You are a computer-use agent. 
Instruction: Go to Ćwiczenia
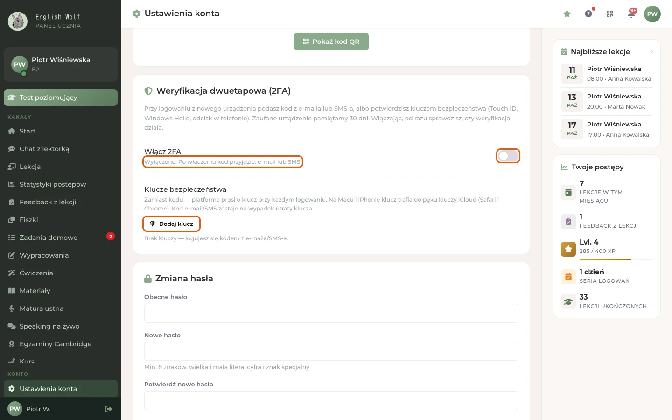(61, 273)
